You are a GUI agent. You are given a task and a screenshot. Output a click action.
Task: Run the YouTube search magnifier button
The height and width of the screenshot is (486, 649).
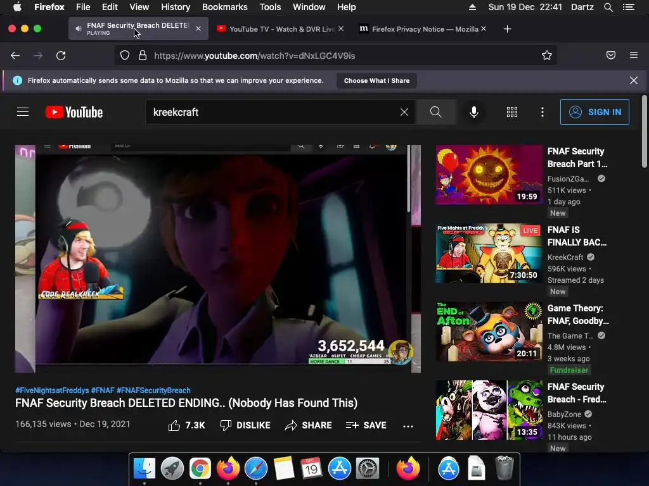(x=435, y=112)
